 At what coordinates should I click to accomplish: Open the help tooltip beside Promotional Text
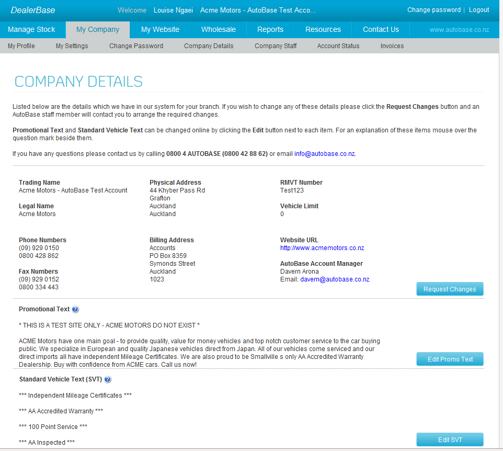(75, 309)
